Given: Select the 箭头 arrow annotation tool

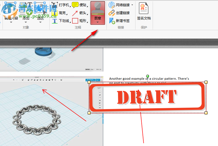Looking at the screenshot, I should [80, 13].
